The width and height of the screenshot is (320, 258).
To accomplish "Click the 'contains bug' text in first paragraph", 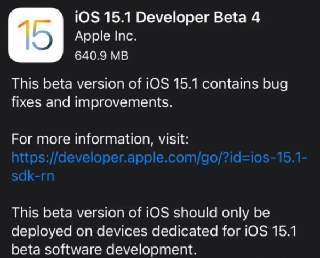I will coord(245,84).
